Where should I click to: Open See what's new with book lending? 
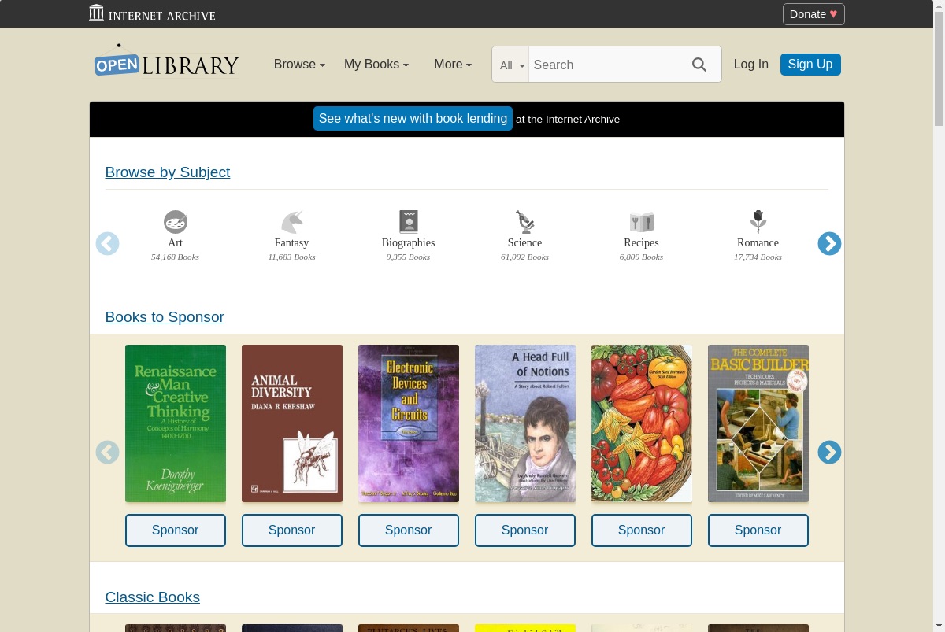(413, 119)
